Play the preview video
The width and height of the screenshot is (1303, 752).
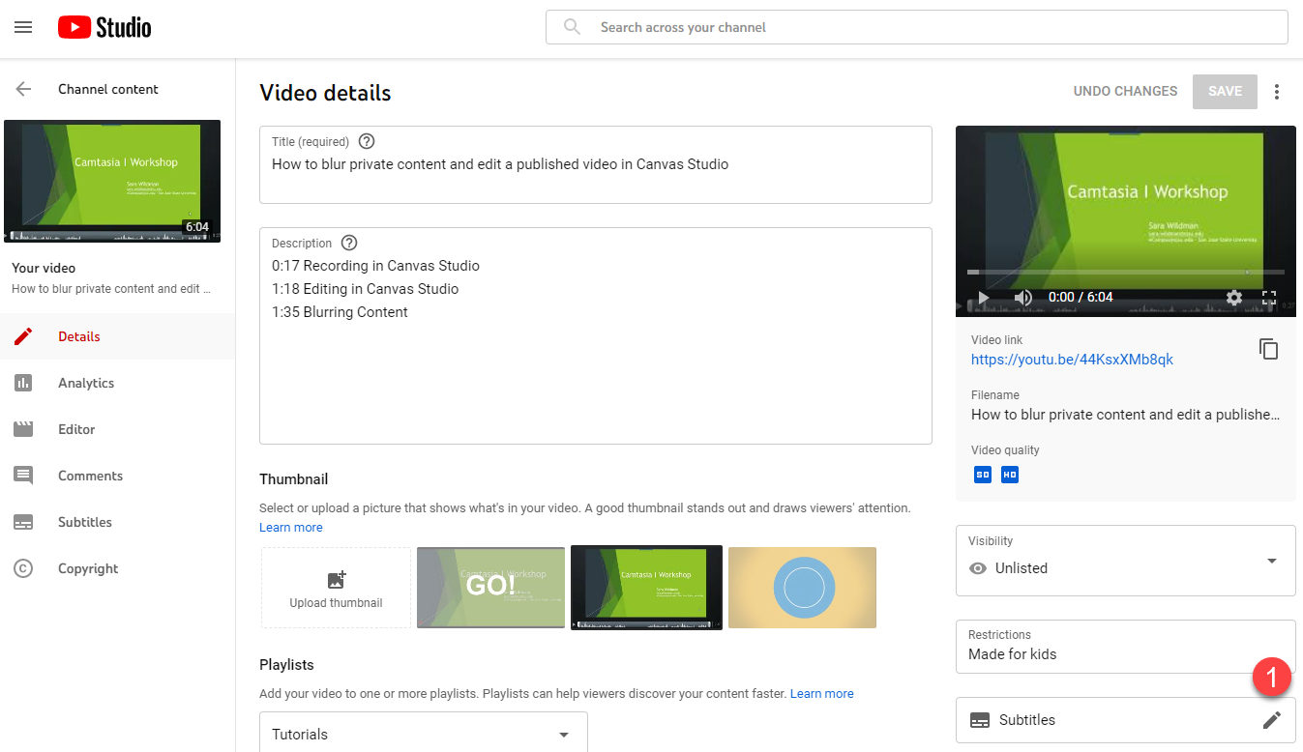[984, 298]
